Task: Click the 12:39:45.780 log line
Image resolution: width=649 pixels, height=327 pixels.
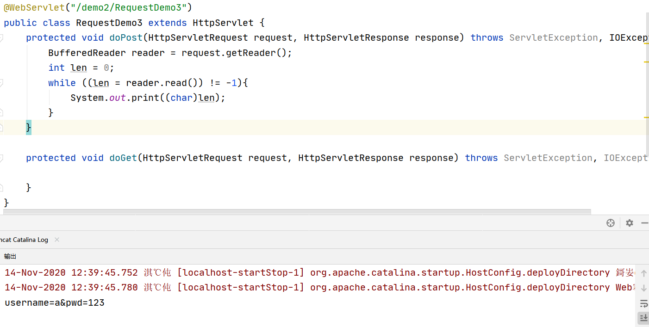Action: click(319, 287)
